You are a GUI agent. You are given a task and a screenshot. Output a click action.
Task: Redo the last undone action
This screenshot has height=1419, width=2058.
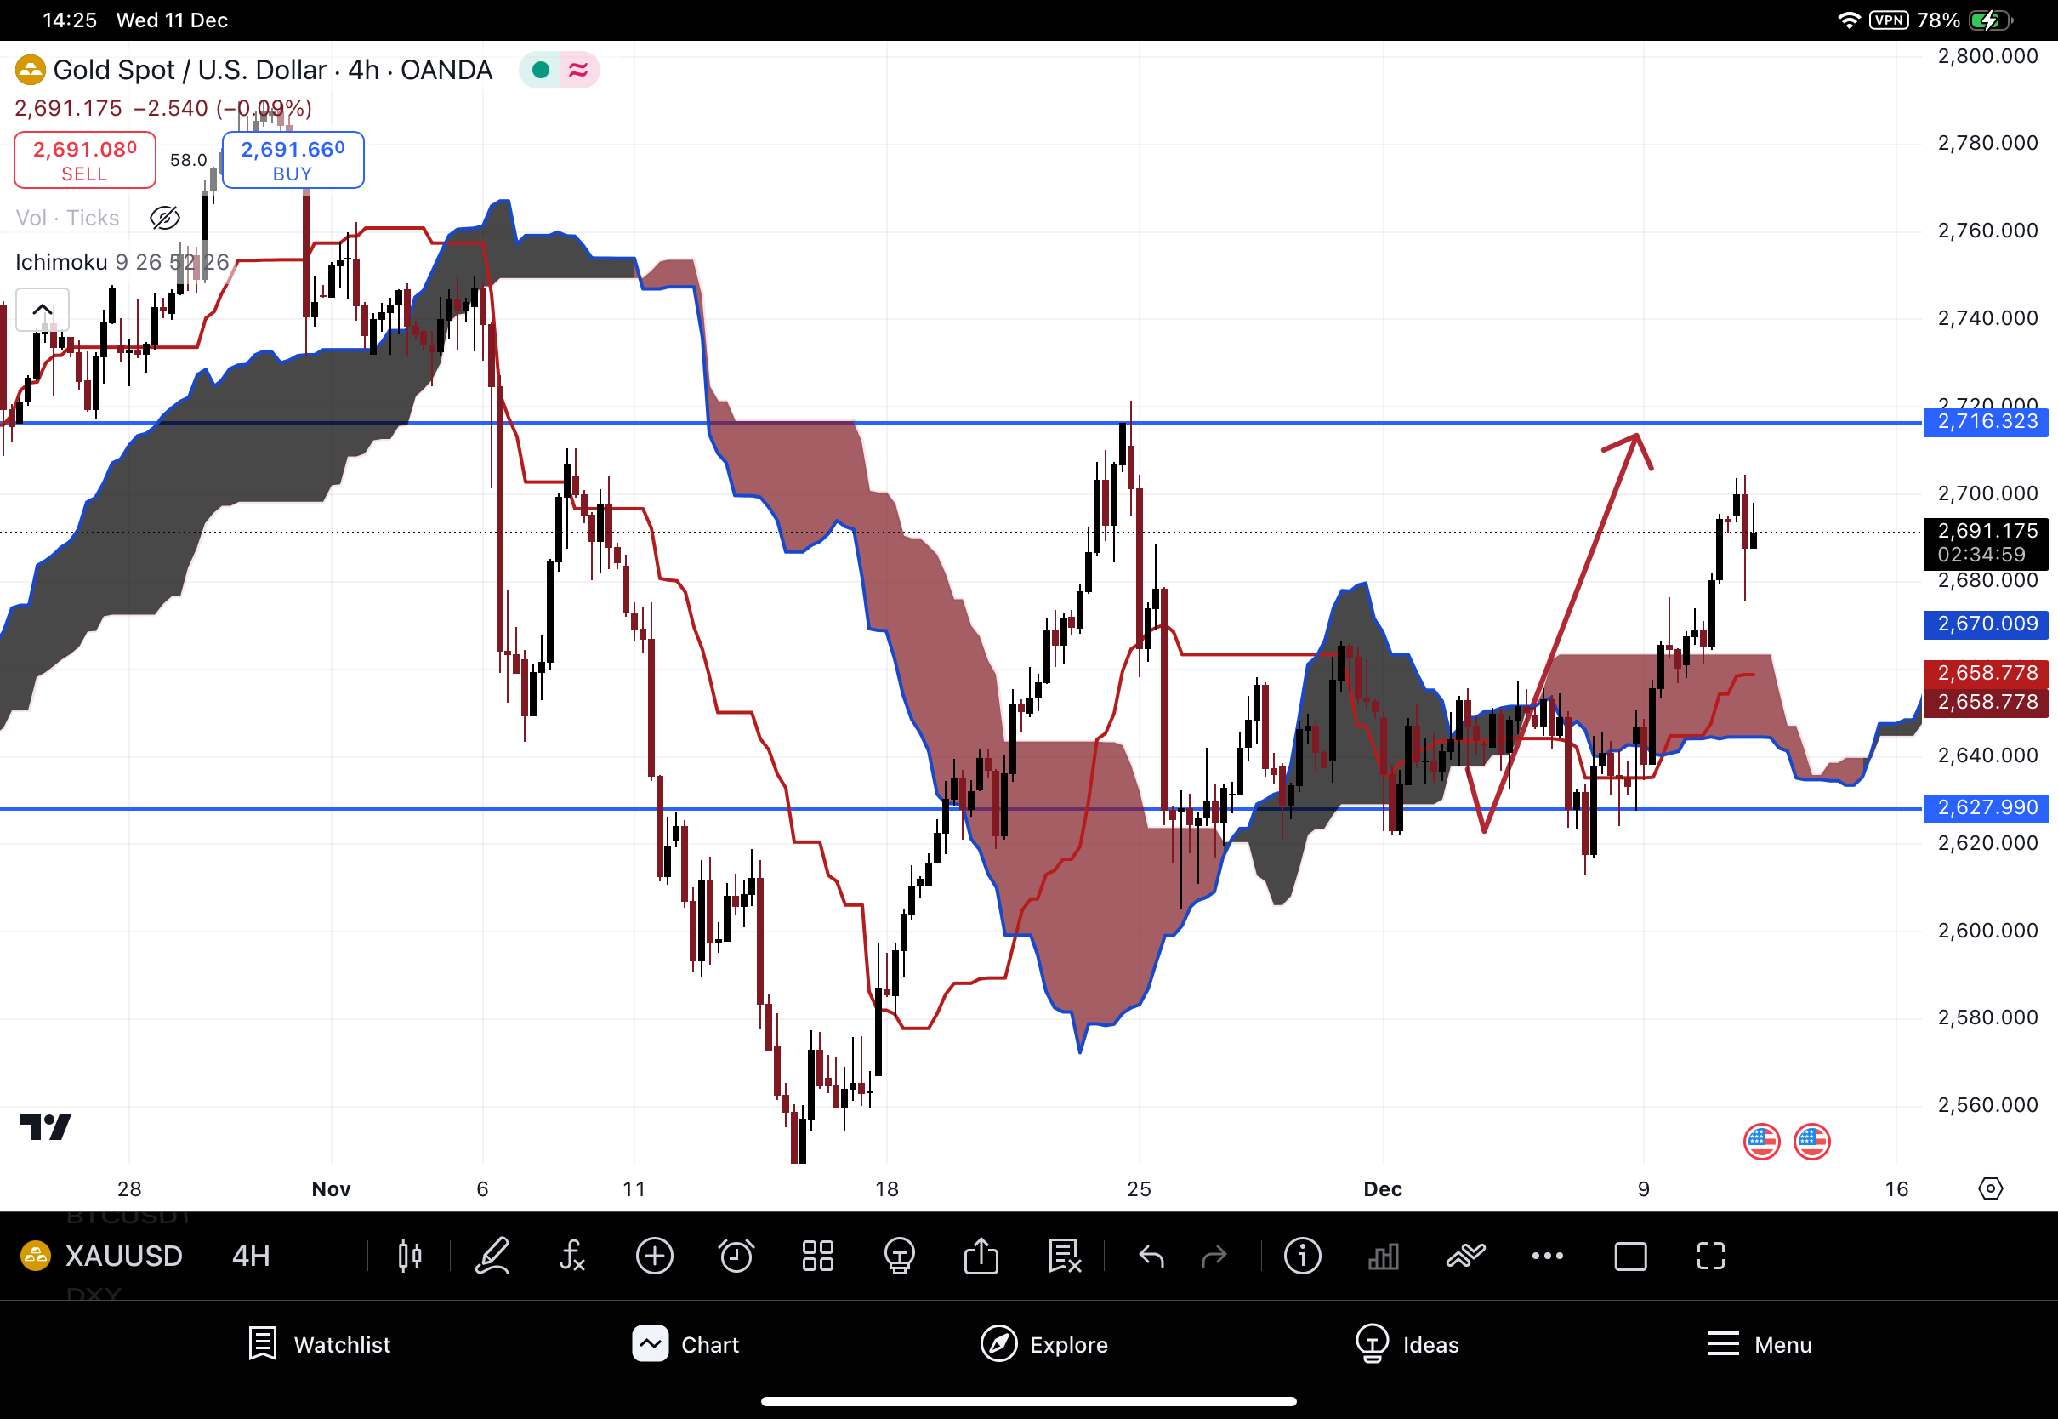coord(1214,1257)
